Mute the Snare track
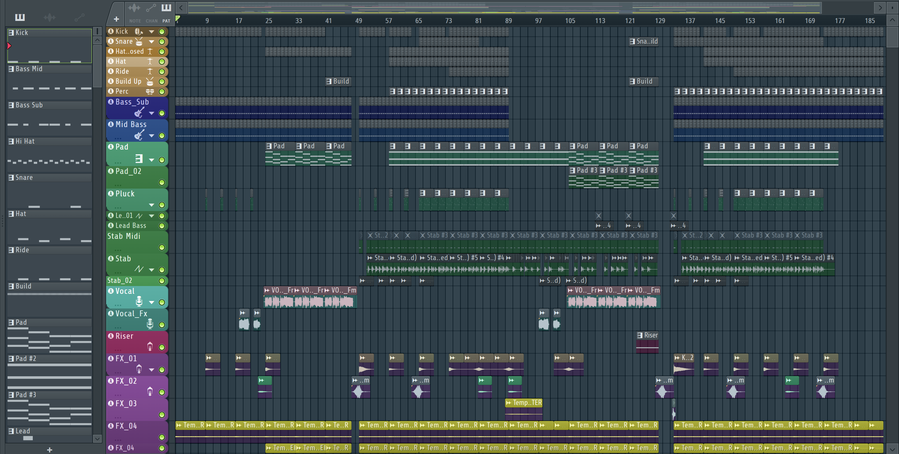Screen dimensions: 899x454 pyautogui.click(x=162, y=42)
